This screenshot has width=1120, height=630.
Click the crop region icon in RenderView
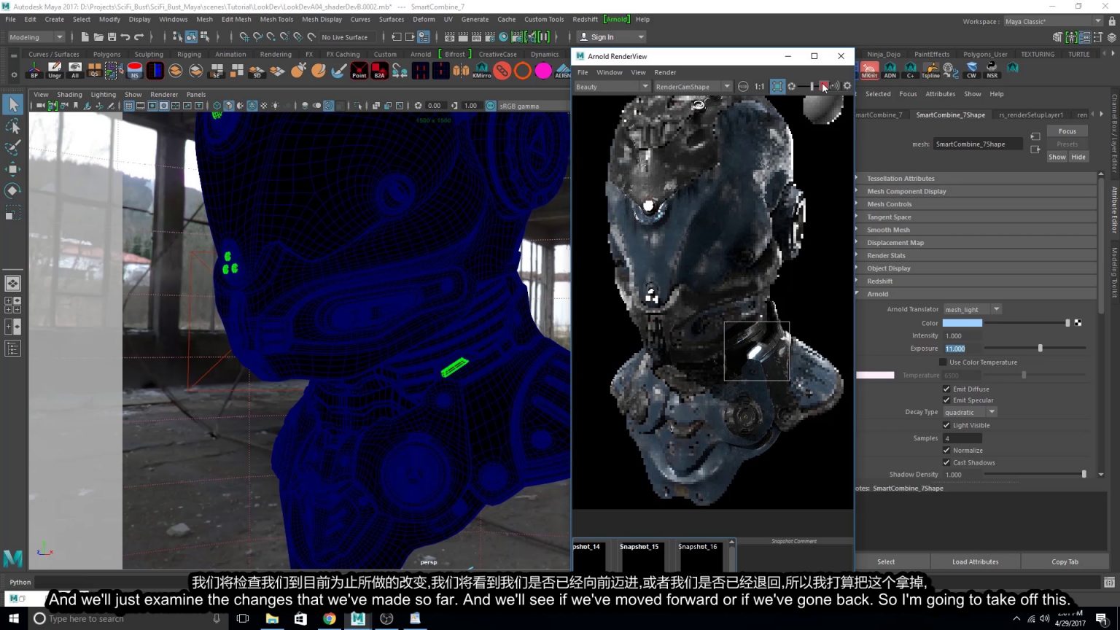(777, 86)
